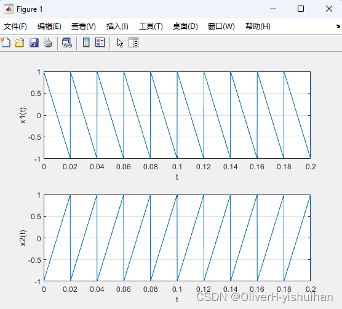Click the Open File folder icon
This screenshot has height=309, width=342.
tap(20, 42)
